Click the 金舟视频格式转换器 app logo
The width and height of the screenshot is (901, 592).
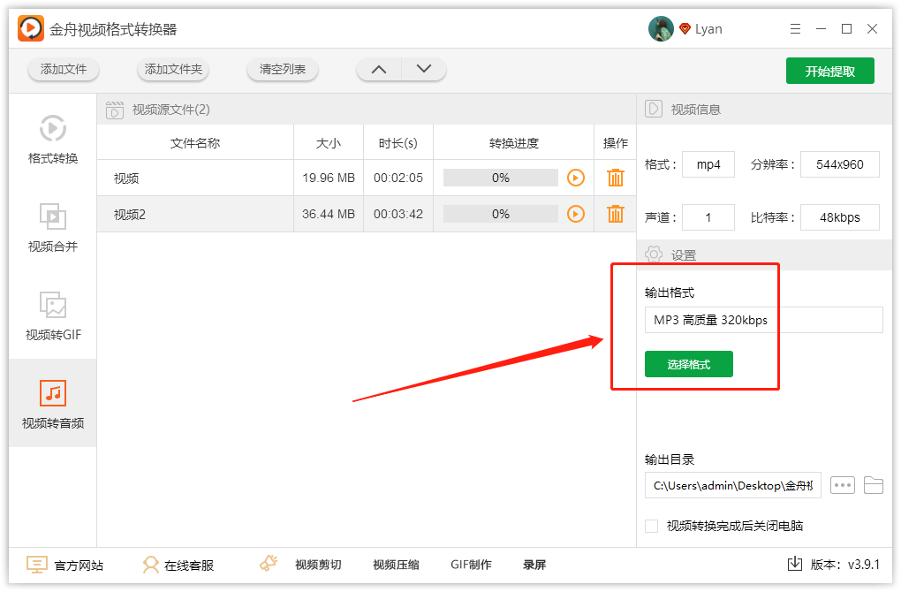pyautogui.click(x=31, y=28)
